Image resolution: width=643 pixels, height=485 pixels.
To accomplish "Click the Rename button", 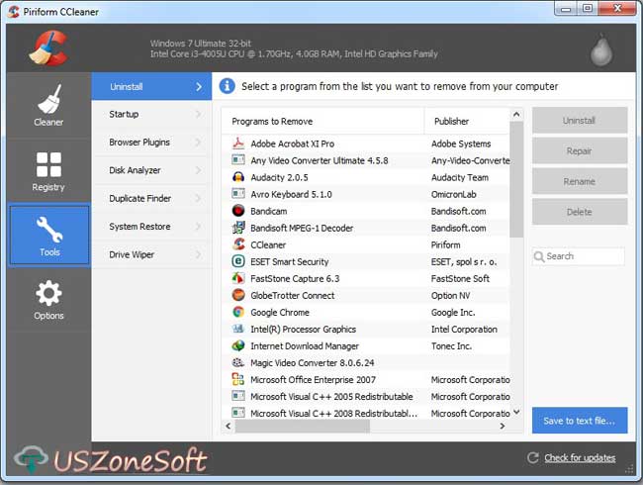I will click(580, 181).
